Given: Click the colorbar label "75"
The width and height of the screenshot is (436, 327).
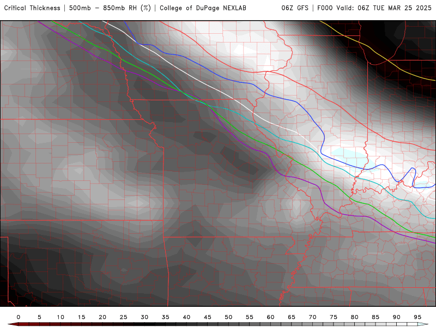Looking at the screenshot, I should [x=334, y=317].
